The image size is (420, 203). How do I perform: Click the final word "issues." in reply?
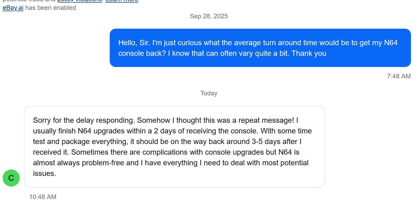[x=44, y=174]
